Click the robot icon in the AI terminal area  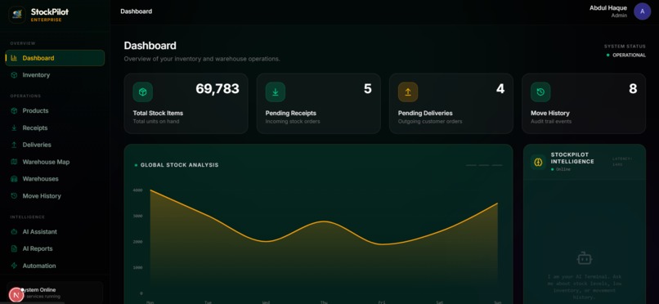click(585, 258)
